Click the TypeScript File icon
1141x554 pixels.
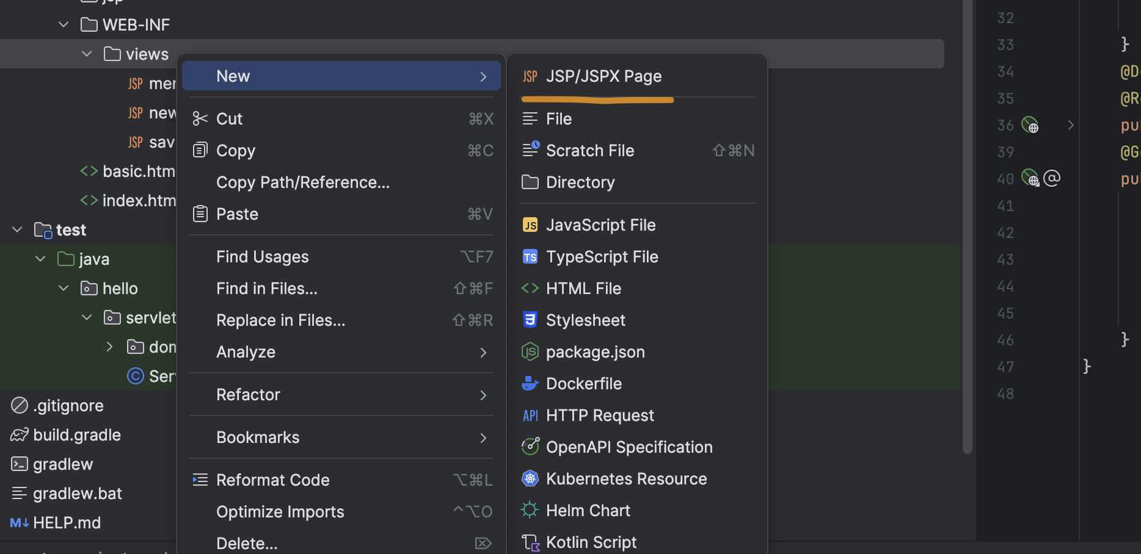pos(530,257)
